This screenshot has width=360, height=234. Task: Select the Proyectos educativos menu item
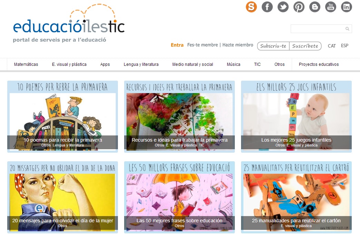(319, 64)
